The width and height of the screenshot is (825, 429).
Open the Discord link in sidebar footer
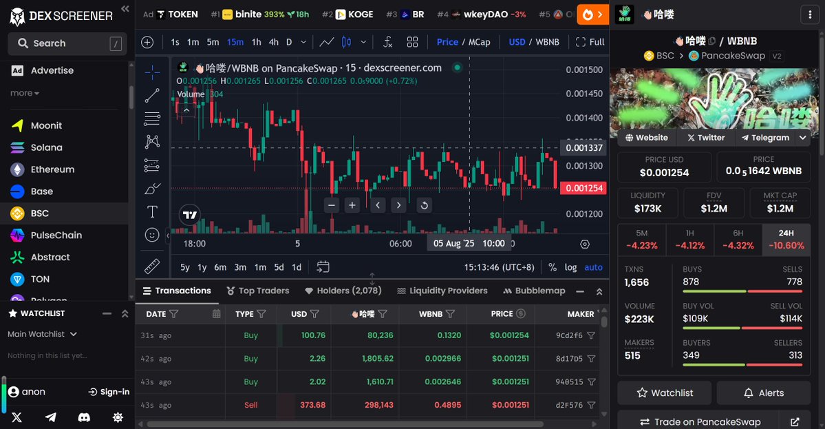pos(84,417)
